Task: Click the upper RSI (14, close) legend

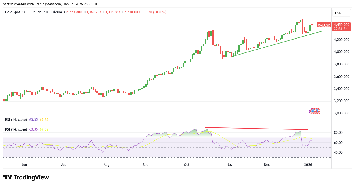Action: [16, 119]
